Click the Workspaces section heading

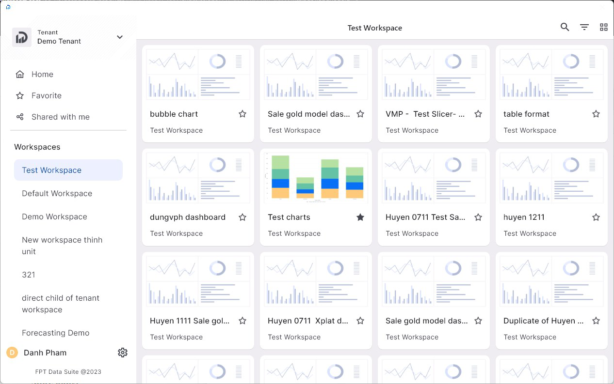37,147
